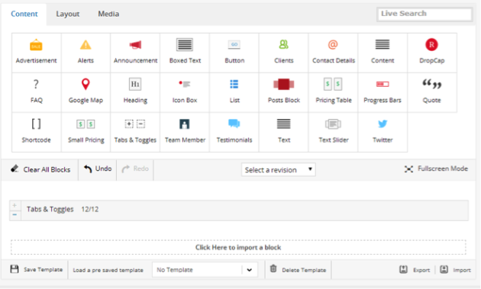Image resolution: width=481 pixels, height=289 pixels.
Task: Add the Twitter block
Action: pyautogui.click(x=383, y=132)
